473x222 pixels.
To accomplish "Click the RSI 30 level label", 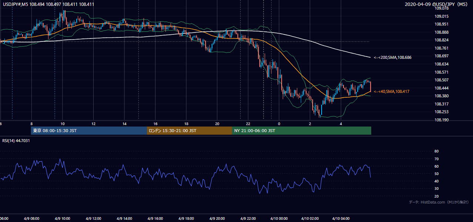I will click(436, 189).
